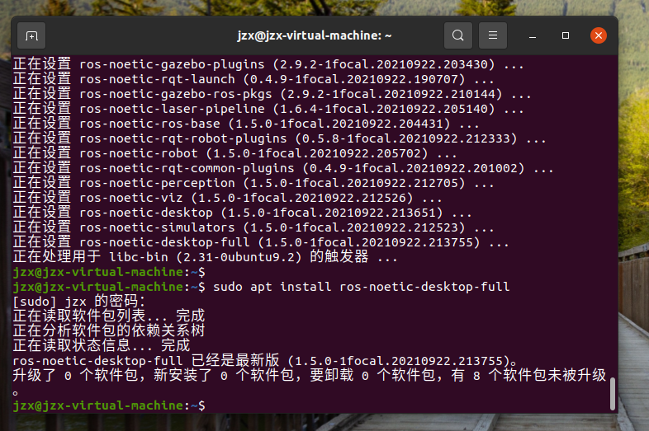Click the ros-noetic-rqt-robot-plugins line
Screen dimensions: 649x431
(279, 138)
